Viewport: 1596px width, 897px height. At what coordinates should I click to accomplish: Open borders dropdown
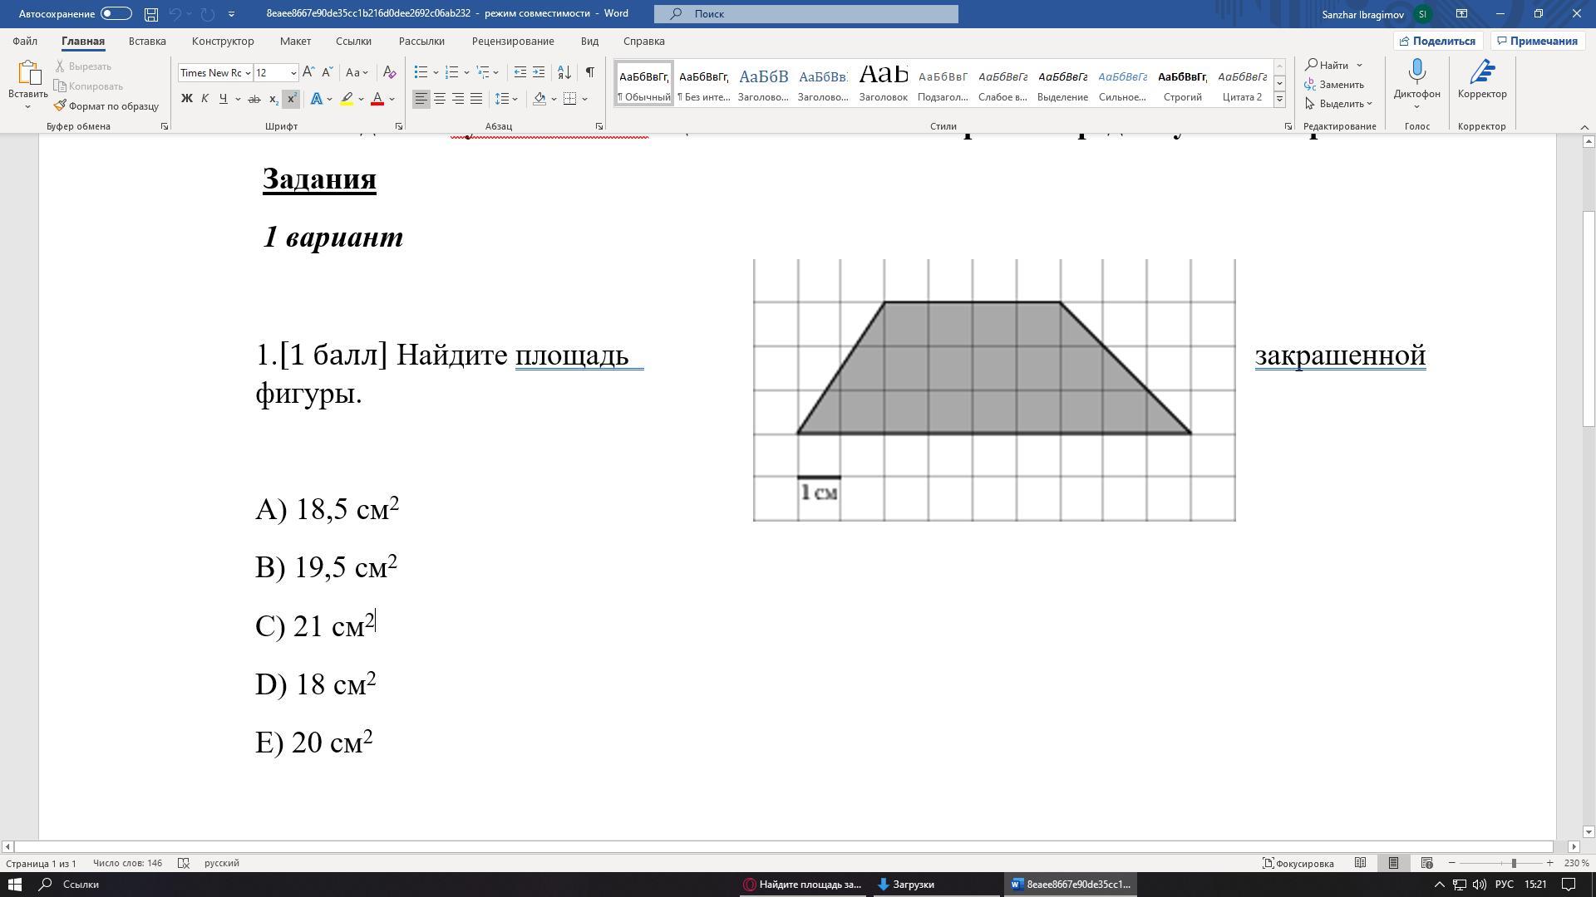pos(585,99)
